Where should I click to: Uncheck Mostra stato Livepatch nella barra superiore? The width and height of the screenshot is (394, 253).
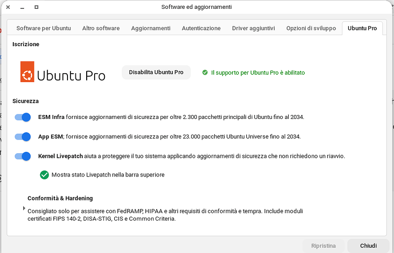[44, 174]
